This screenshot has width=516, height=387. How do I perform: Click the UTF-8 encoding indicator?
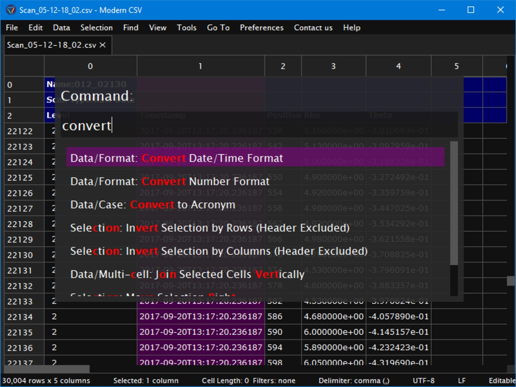425,380
